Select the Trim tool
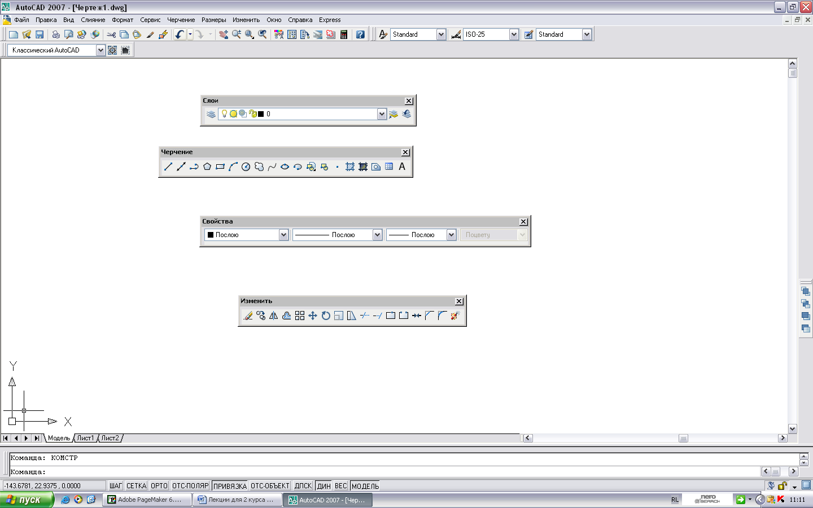 [365, 316]
